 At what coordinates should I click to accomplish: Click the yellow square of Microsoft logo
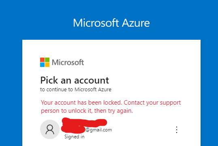tap(47, 65)
